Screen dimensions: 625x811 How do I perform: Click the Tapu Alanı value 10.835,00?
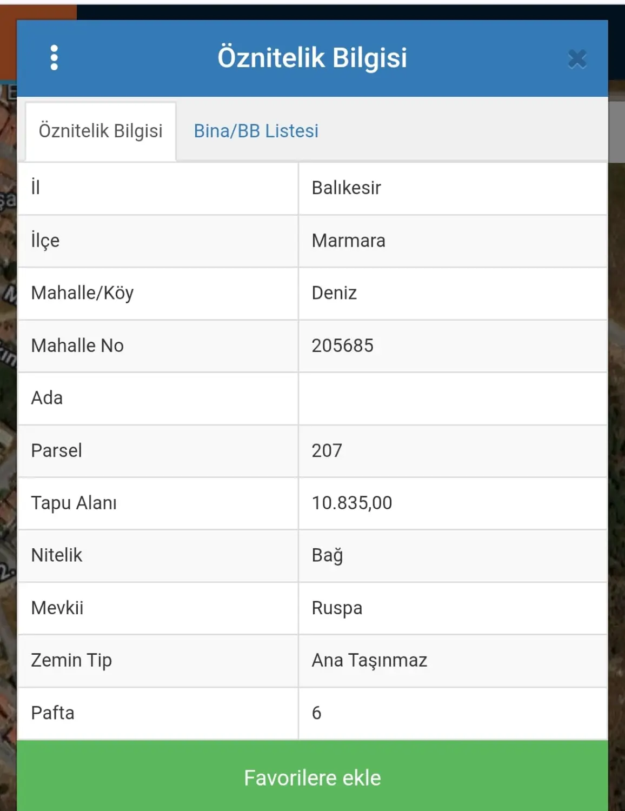pyautogui.click(x=351, y=503)
